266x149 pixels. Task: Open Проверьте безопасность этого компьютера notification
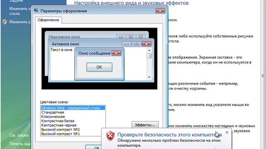pyautogui.click(x=170, y=135)
